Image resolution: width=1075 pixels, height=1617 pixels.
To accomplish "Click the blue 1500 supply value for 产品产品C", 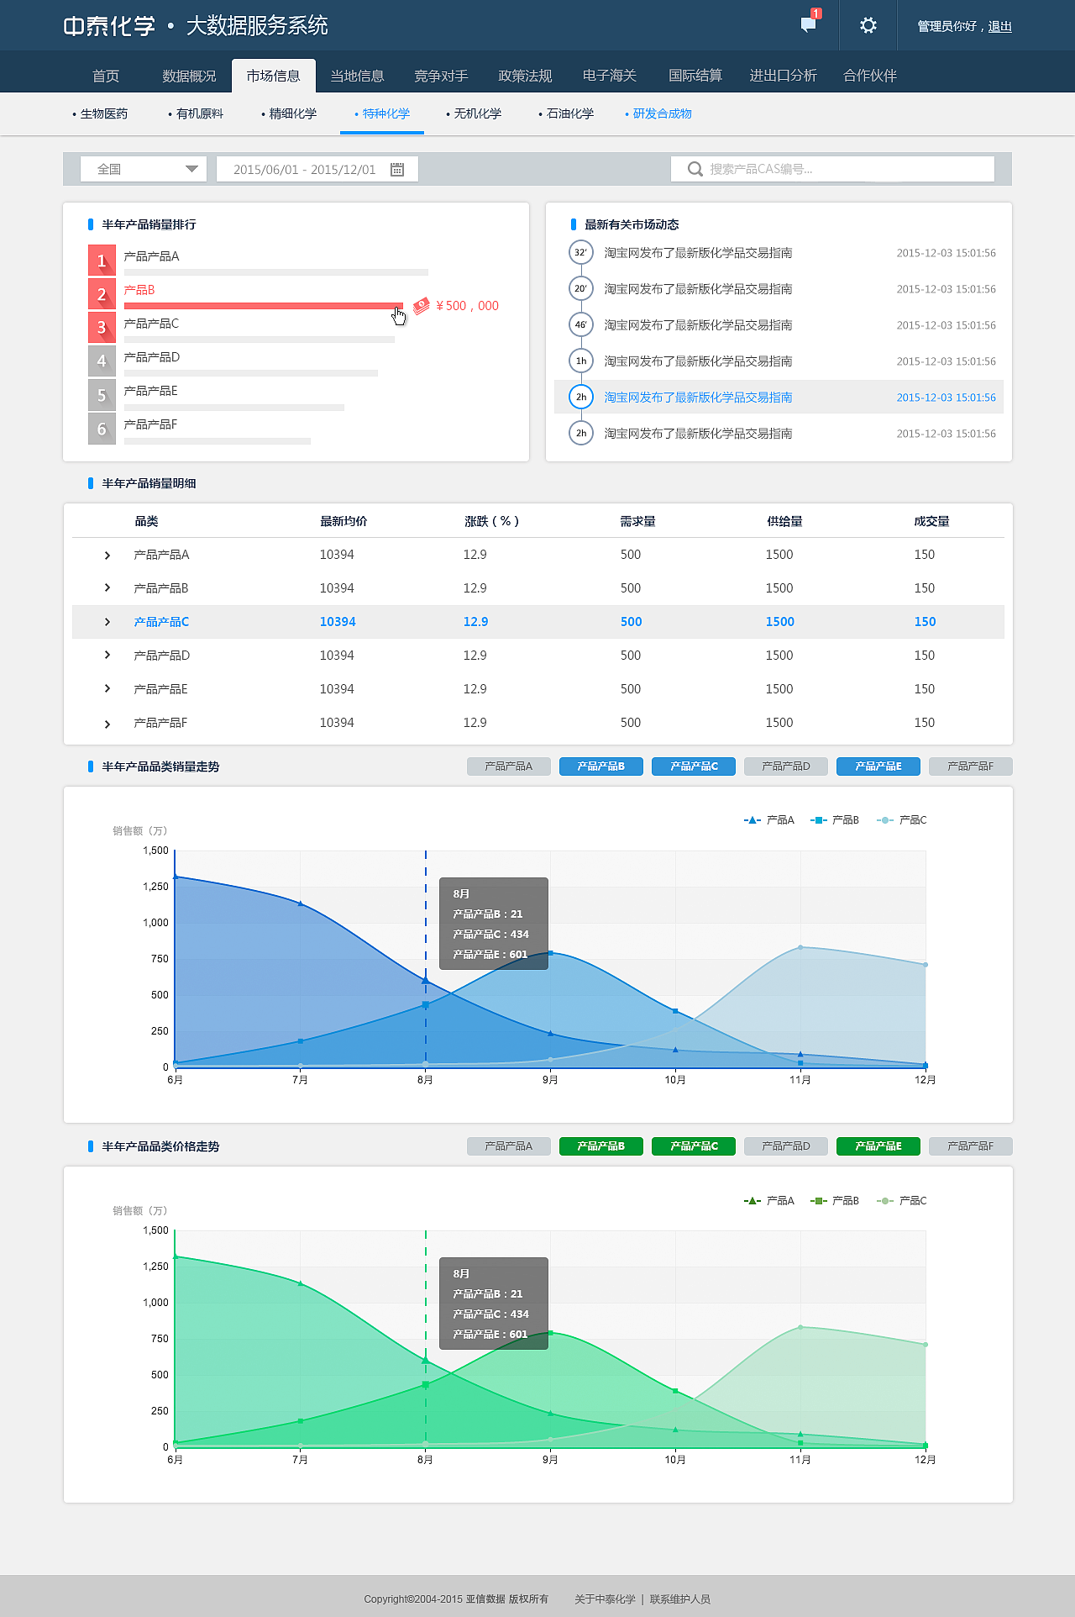I will (780, 622).
